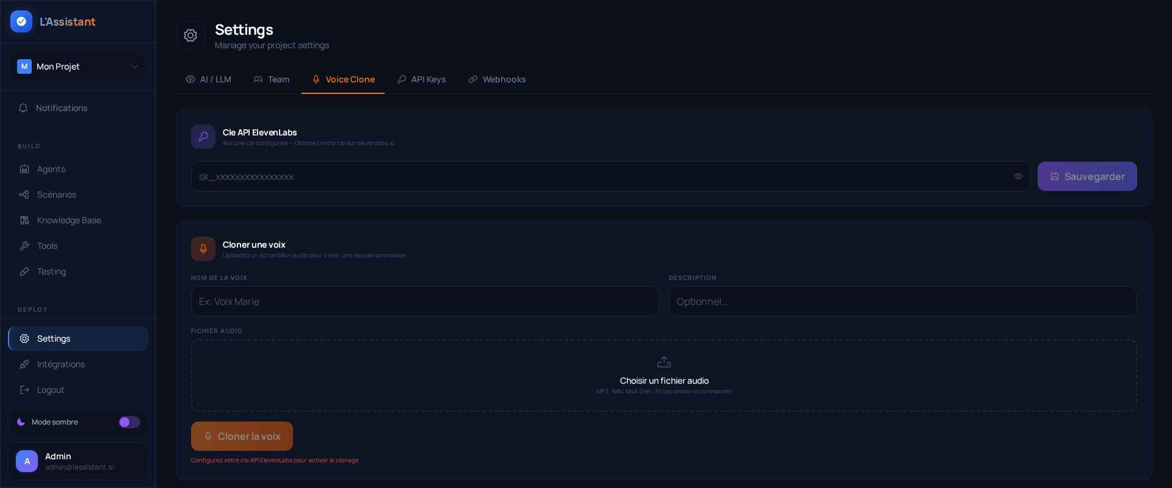Image resolution: width=1172 pixels, height=488 pixels.
Task: Switch to the API Keys tab
Action: coord(422,79)
